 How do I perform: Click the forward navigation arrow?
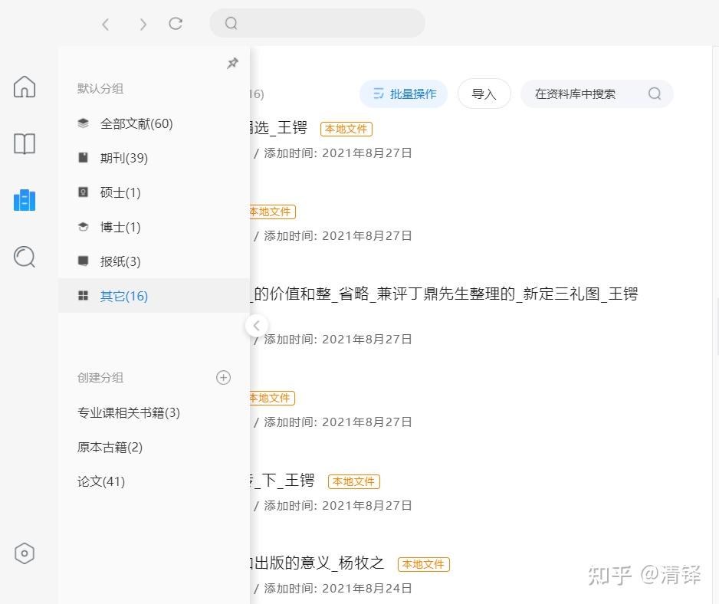pyautogui.click(x=143, y=25)
